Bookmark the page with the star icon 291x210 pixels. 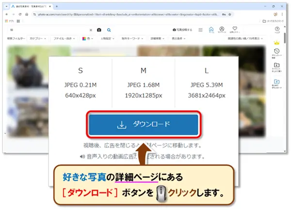[x=230, y=14]
